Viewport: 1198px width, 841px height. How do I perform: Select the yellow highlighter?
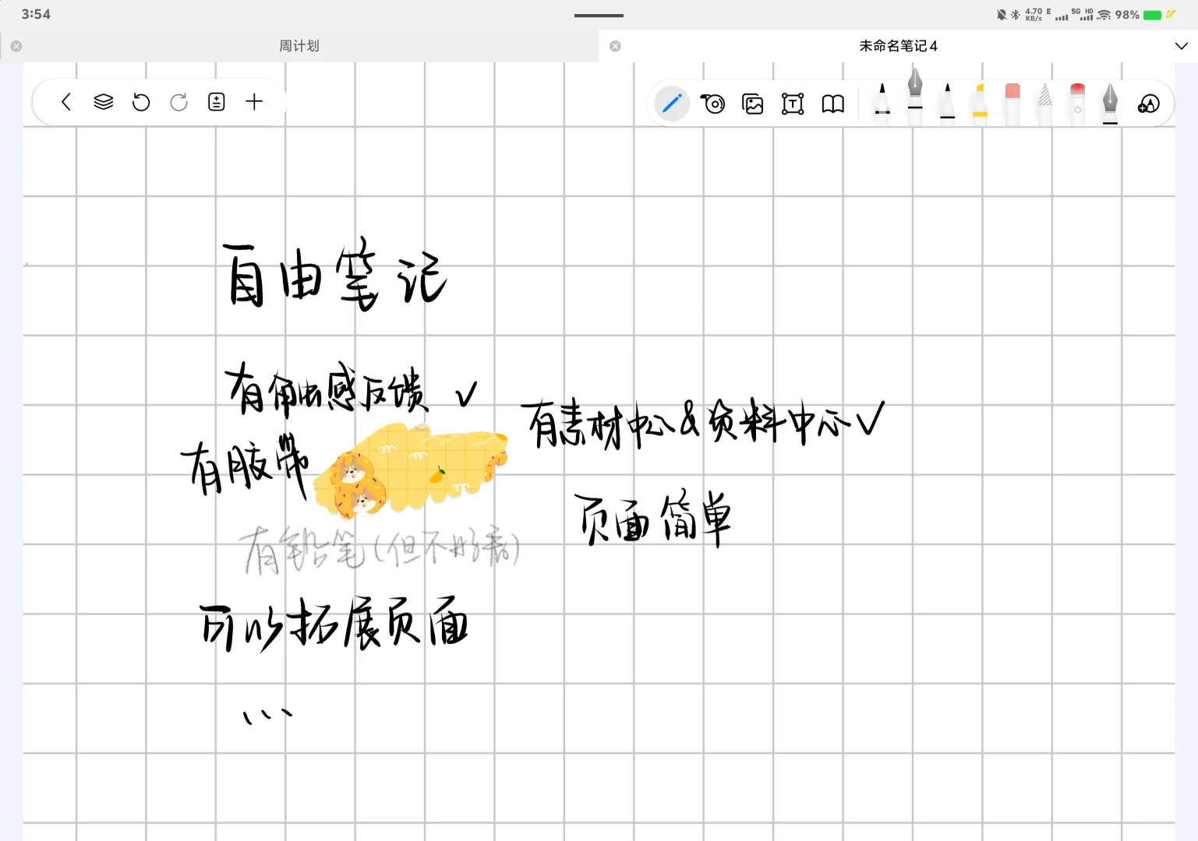point(978,104)
